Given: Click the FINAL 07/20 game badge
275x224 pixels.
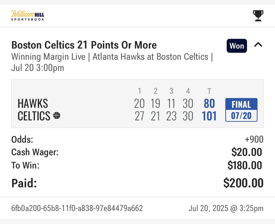Looking at the screenshot, I should pyautogui.click(x=241, y=110).
